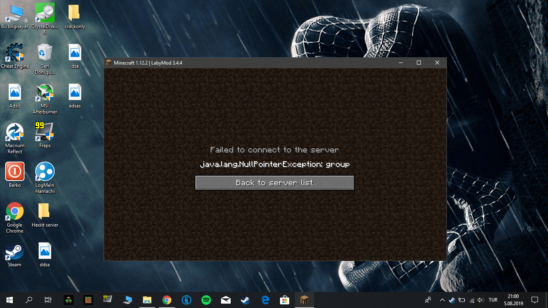Image resolution: width=548 pixels, height=308 pixels.
Task: Click the computer monitor icon in the taskbar
Action: [x=128, y=300]
